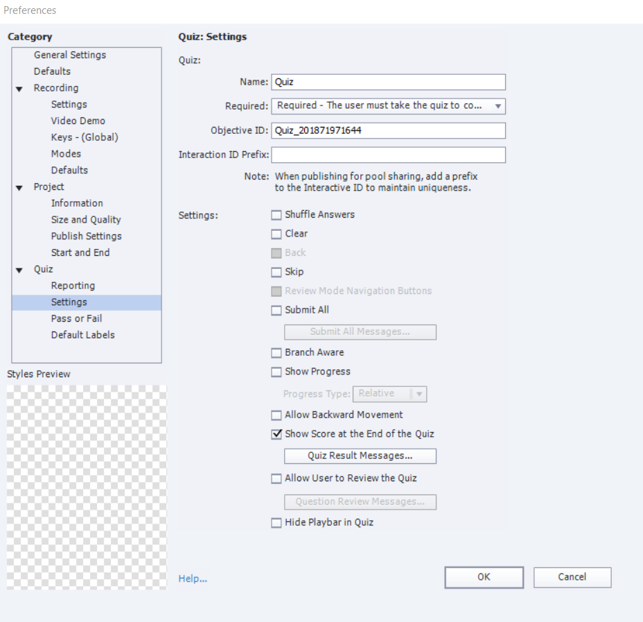Click the Quiz category label

pos(44,269)
